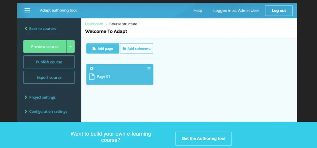Click Logged in as Admin User
Viewport: 317px width, 148px height.
click(x=236, y=11)
